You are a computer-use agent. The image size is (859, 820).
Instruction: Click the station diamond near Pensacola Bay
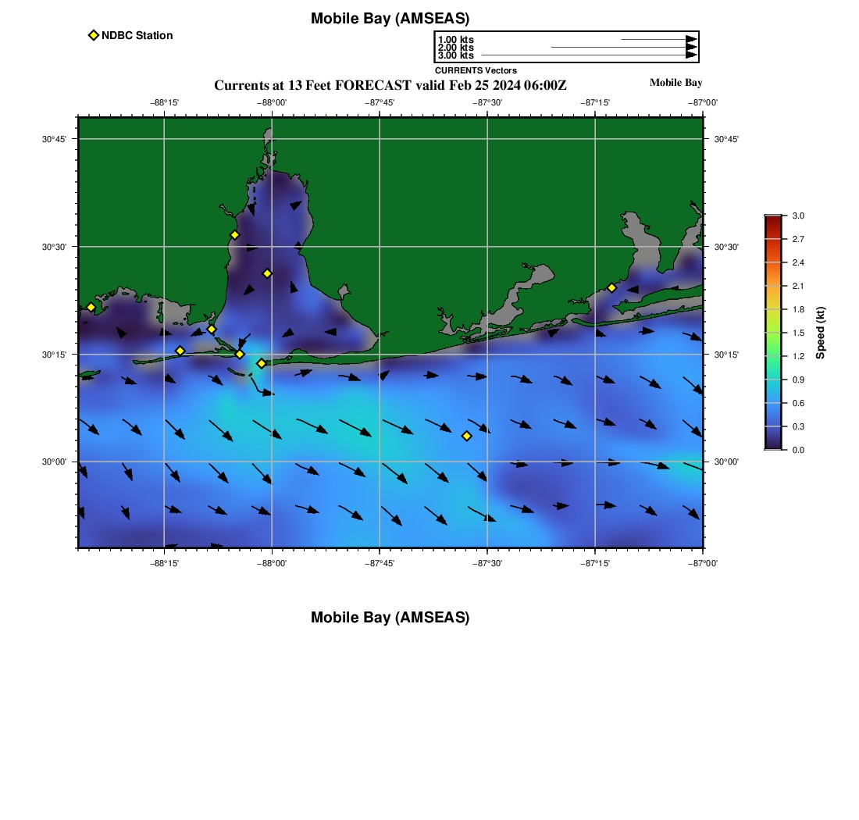[x=611, y=287]
